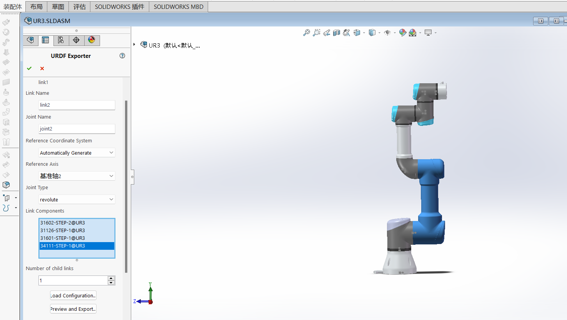The image size is (567, 320).
Task: Click the View Orientation cube icon
Action: pos(357,33)
